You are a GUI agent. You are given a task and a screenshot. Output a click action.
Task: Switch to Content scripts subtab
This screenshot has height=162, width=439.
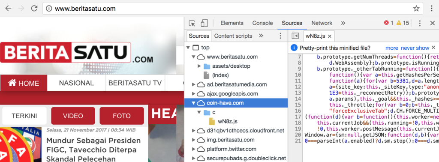coord(233,36)
